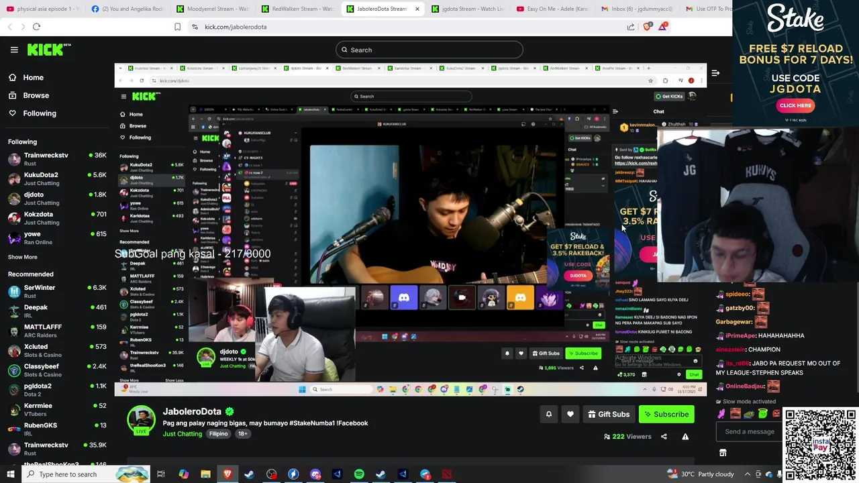Image resolution: width=859 pixels, height=483 pixels.
Task: Click the Brave browser taskbar icon
Action: tap(228, 474)
